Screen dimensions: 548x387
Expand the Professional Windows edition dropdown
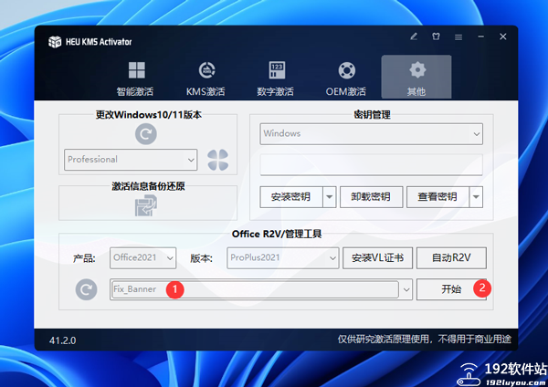tap(191, 160)
